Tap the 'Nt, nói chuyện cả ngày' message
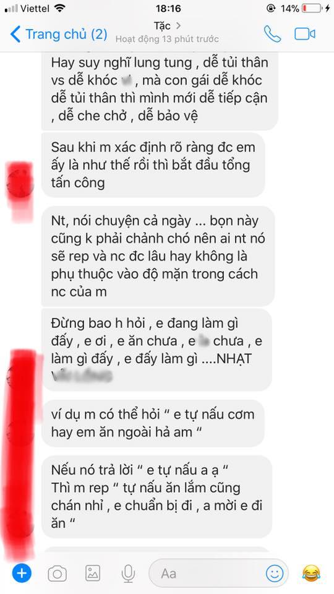Viewport: 334px width, 594px height. 158,256
